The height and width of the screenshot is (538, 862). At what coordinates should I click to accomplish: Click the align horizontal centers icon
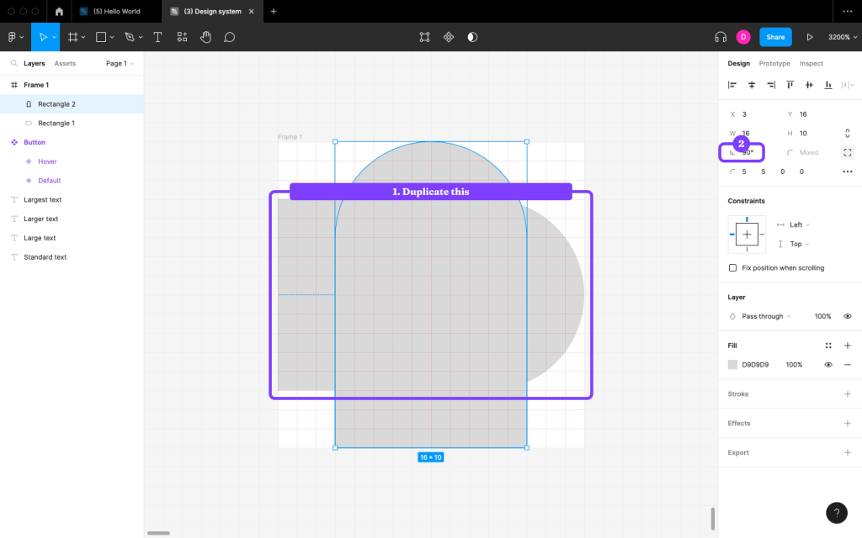pyautogui.click(x=751, y=84)
